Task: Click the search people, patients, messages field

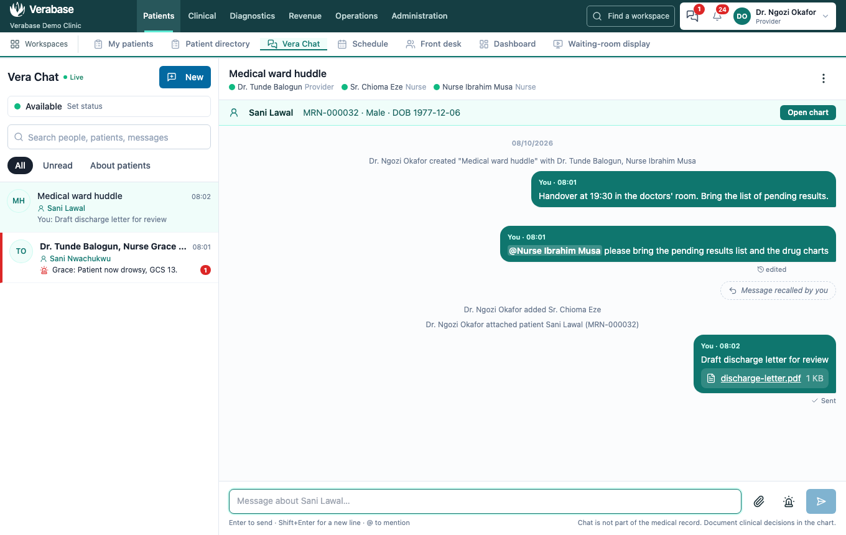Action: [x=109, y=137]
